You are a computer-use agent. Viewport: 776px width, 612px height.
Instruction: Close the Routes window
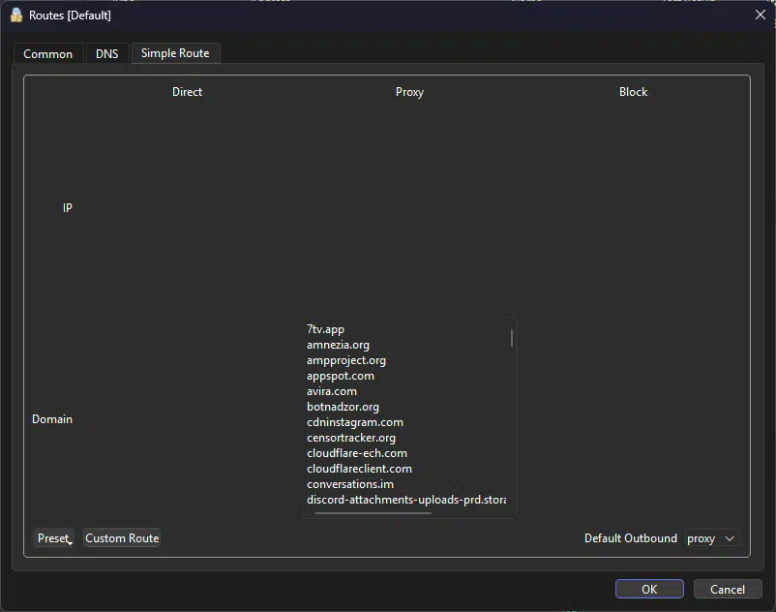761,15
